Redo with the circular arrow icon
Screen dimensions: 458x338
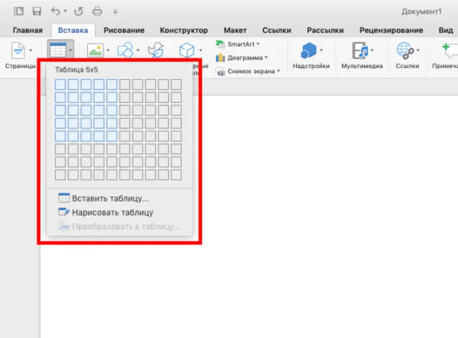pyautogui.click(x=79, y=11)
